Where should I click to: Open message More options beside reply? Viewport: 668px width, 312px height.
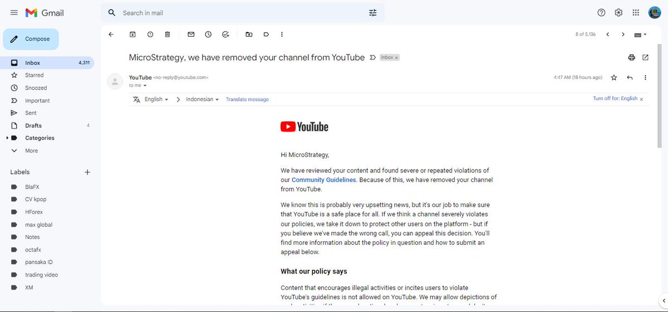coord(645,77)
